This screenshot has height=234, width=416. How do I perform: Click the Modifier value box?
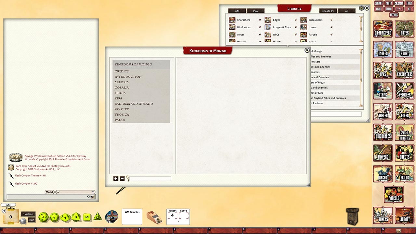[10, 217]
